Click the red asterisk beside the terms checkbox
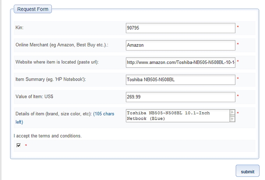 [26, 146]
